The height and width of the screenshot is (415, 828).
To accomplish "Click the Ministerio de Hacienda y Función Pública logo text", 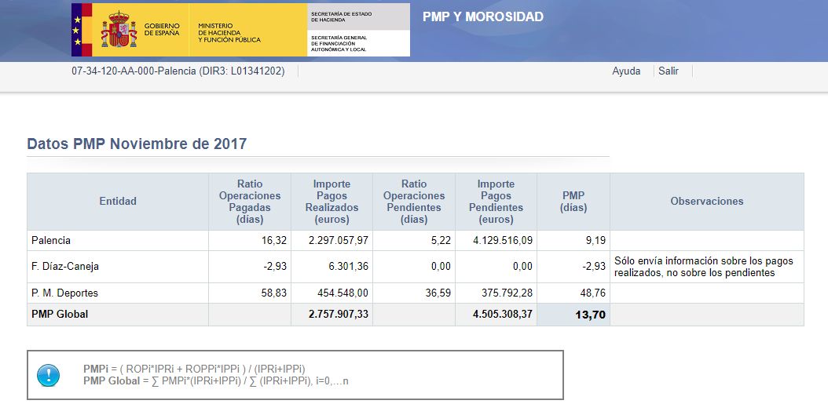I will [x=229, y=32].
